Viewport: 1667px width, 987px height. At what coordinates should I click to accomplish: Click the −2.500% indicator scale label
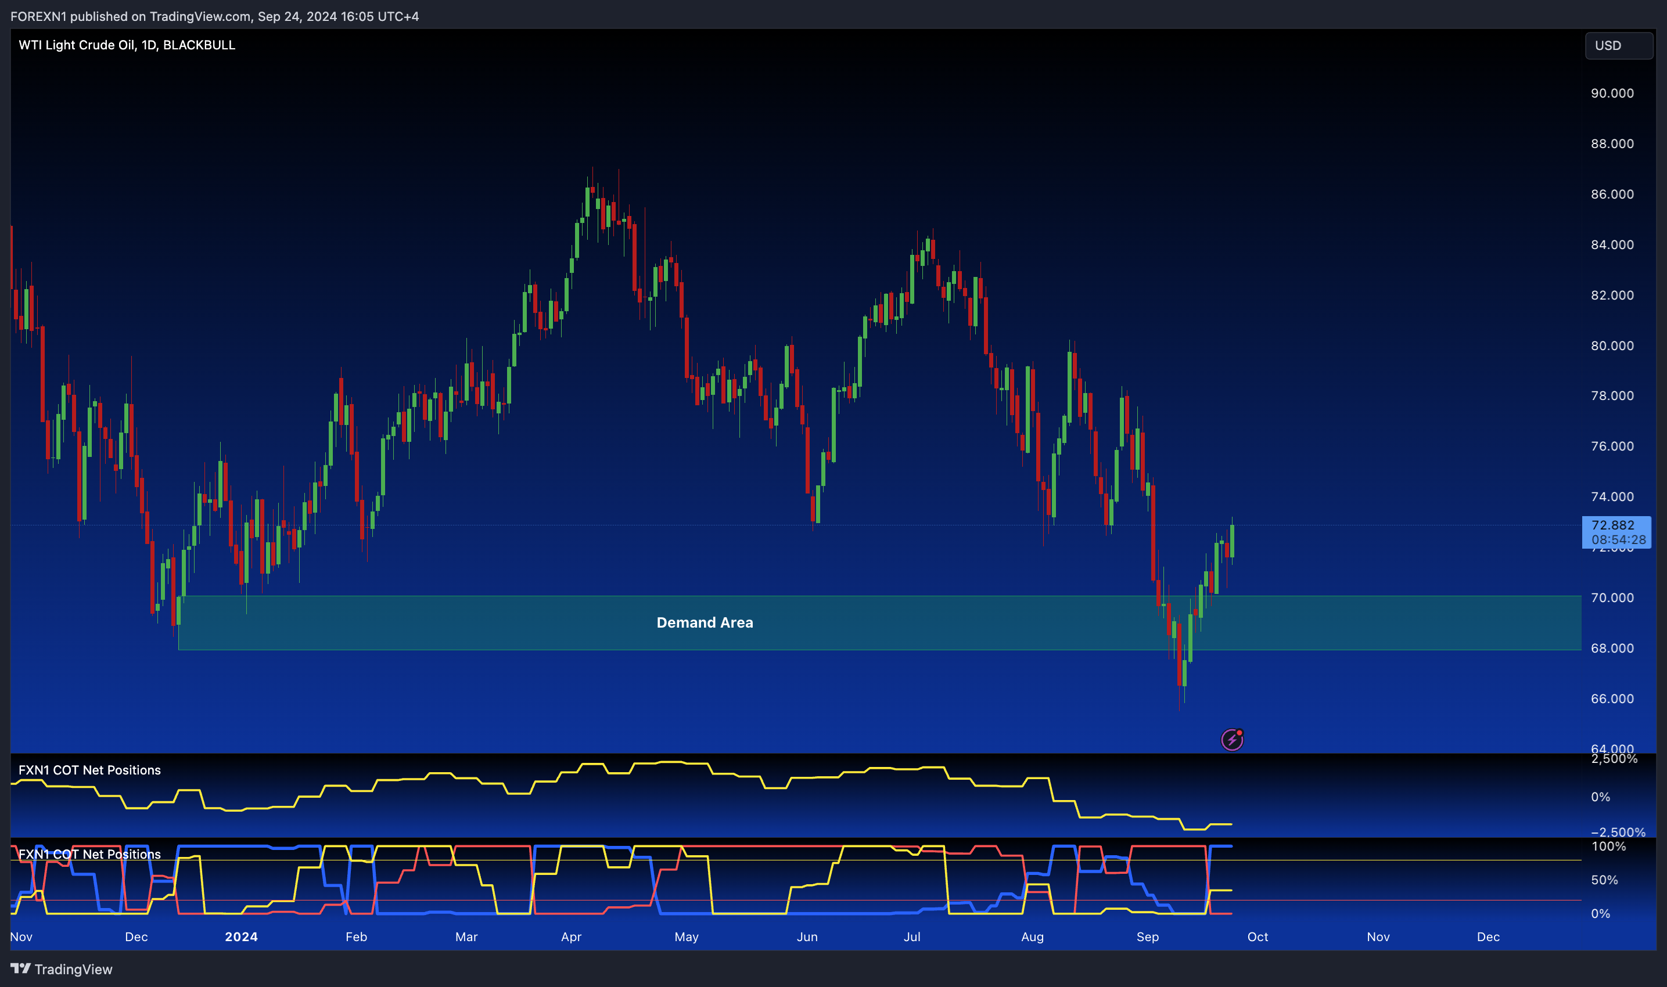click(1618, 832)
